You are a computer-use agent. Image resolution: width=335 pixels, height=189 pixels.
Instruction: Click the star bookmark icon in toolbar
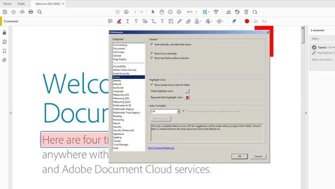click(14, 12)
